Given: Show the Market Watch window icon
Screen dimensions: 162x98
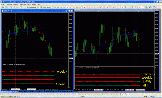Looking at the screenshot, I should click(x=11, y=7).
